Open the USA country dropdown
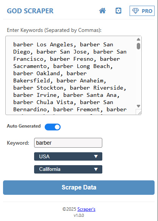This screenshot has width=158, height=221. tap(68, 156)
